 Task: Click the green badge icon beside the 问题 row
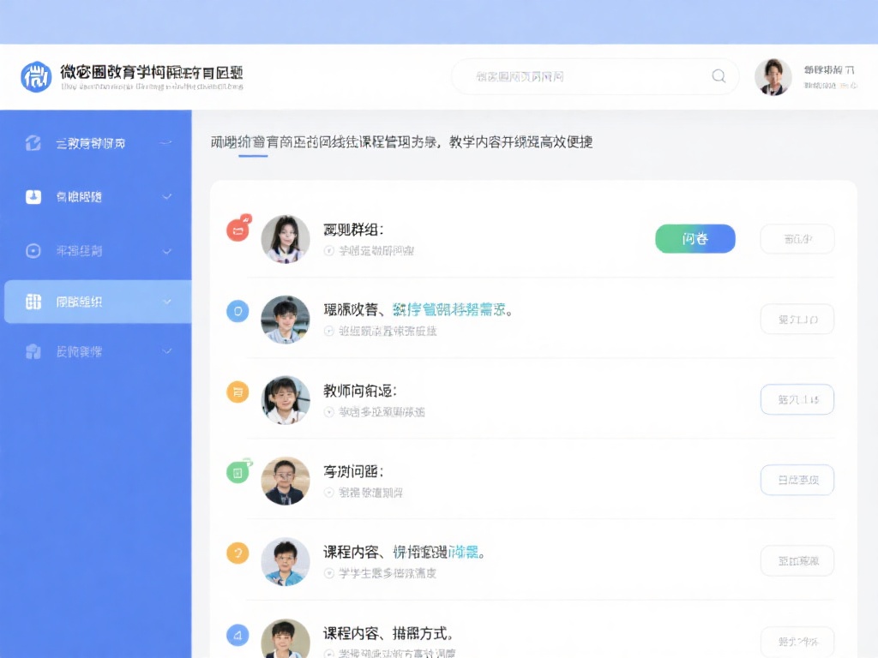click(x=238, y=471)
